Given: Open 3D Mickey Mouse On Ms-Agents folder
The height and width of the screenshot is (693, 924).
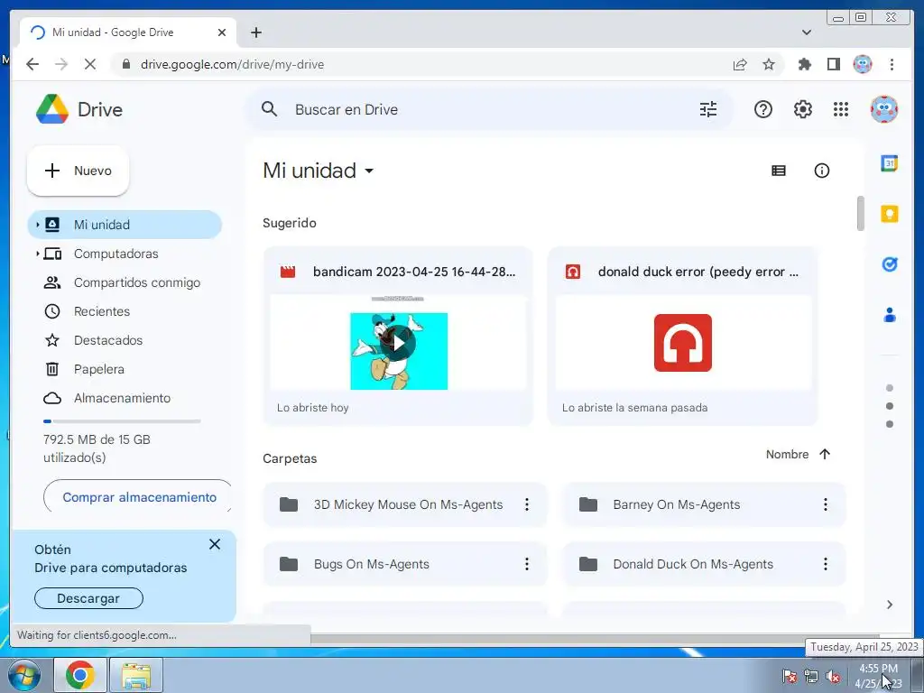Looking at the screenshot, I should (404, 504).
